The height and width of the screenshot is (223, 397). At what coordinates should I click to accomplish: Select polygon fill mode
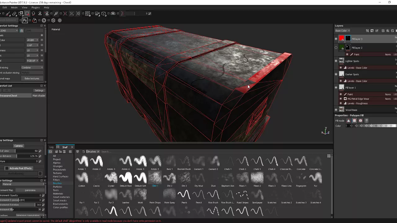(x=355, y=120)
